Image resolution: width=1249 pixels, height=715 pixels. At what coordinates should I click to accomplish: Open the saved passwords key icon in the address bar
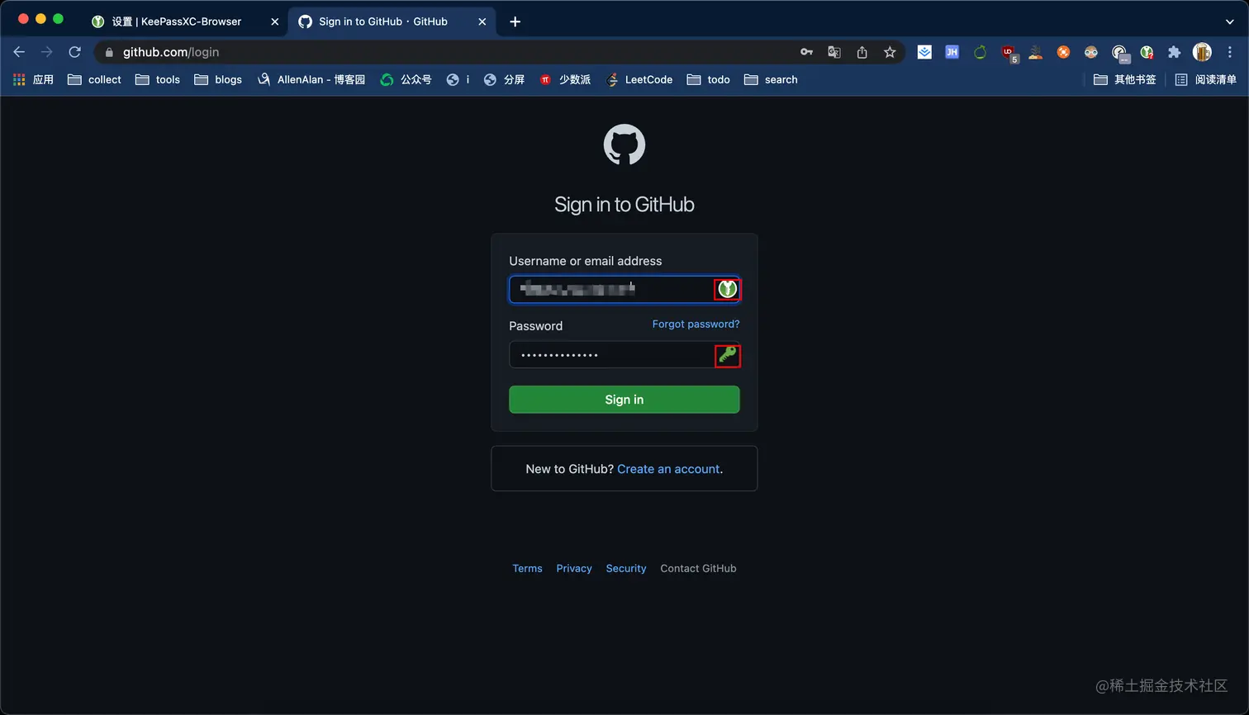806,52
